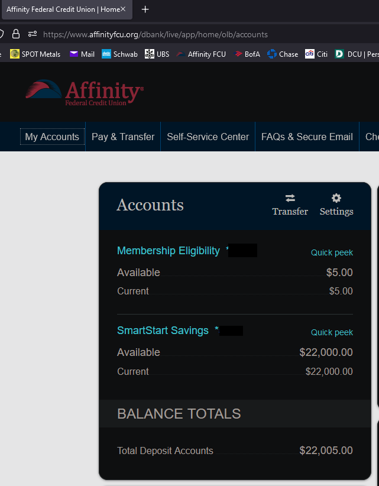Open the Self-Service Center menu item
The width and height of the screenshot is (379, 486).
[208, 137]
